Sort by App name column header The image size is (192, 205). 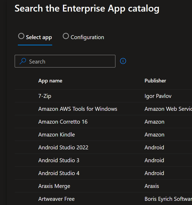(50, 81)
